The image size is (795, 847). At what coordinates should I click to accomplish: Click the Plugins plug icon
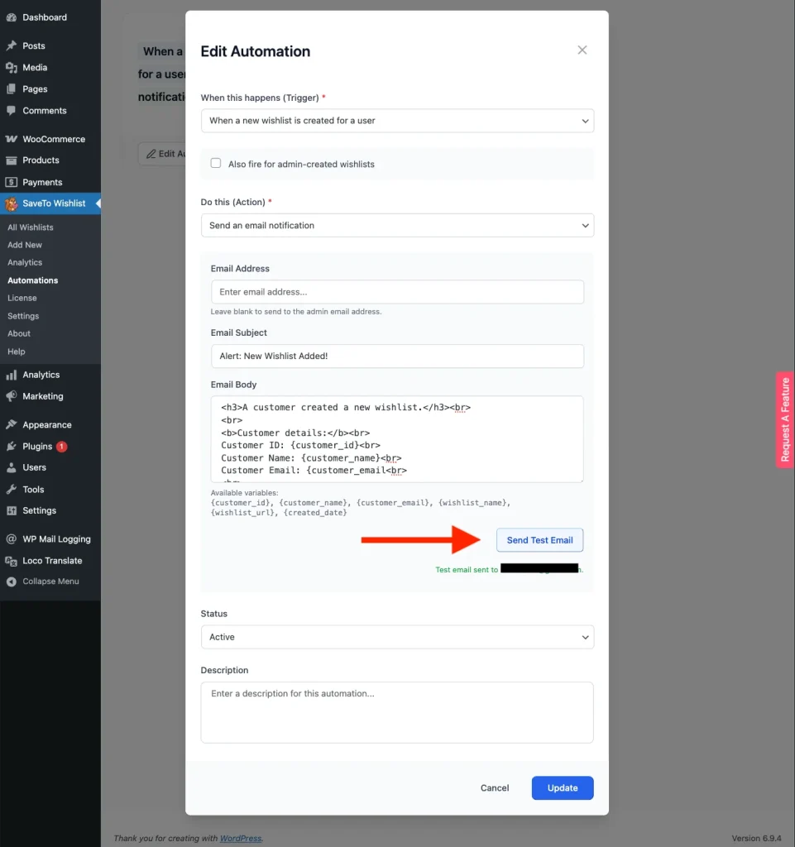12,446
